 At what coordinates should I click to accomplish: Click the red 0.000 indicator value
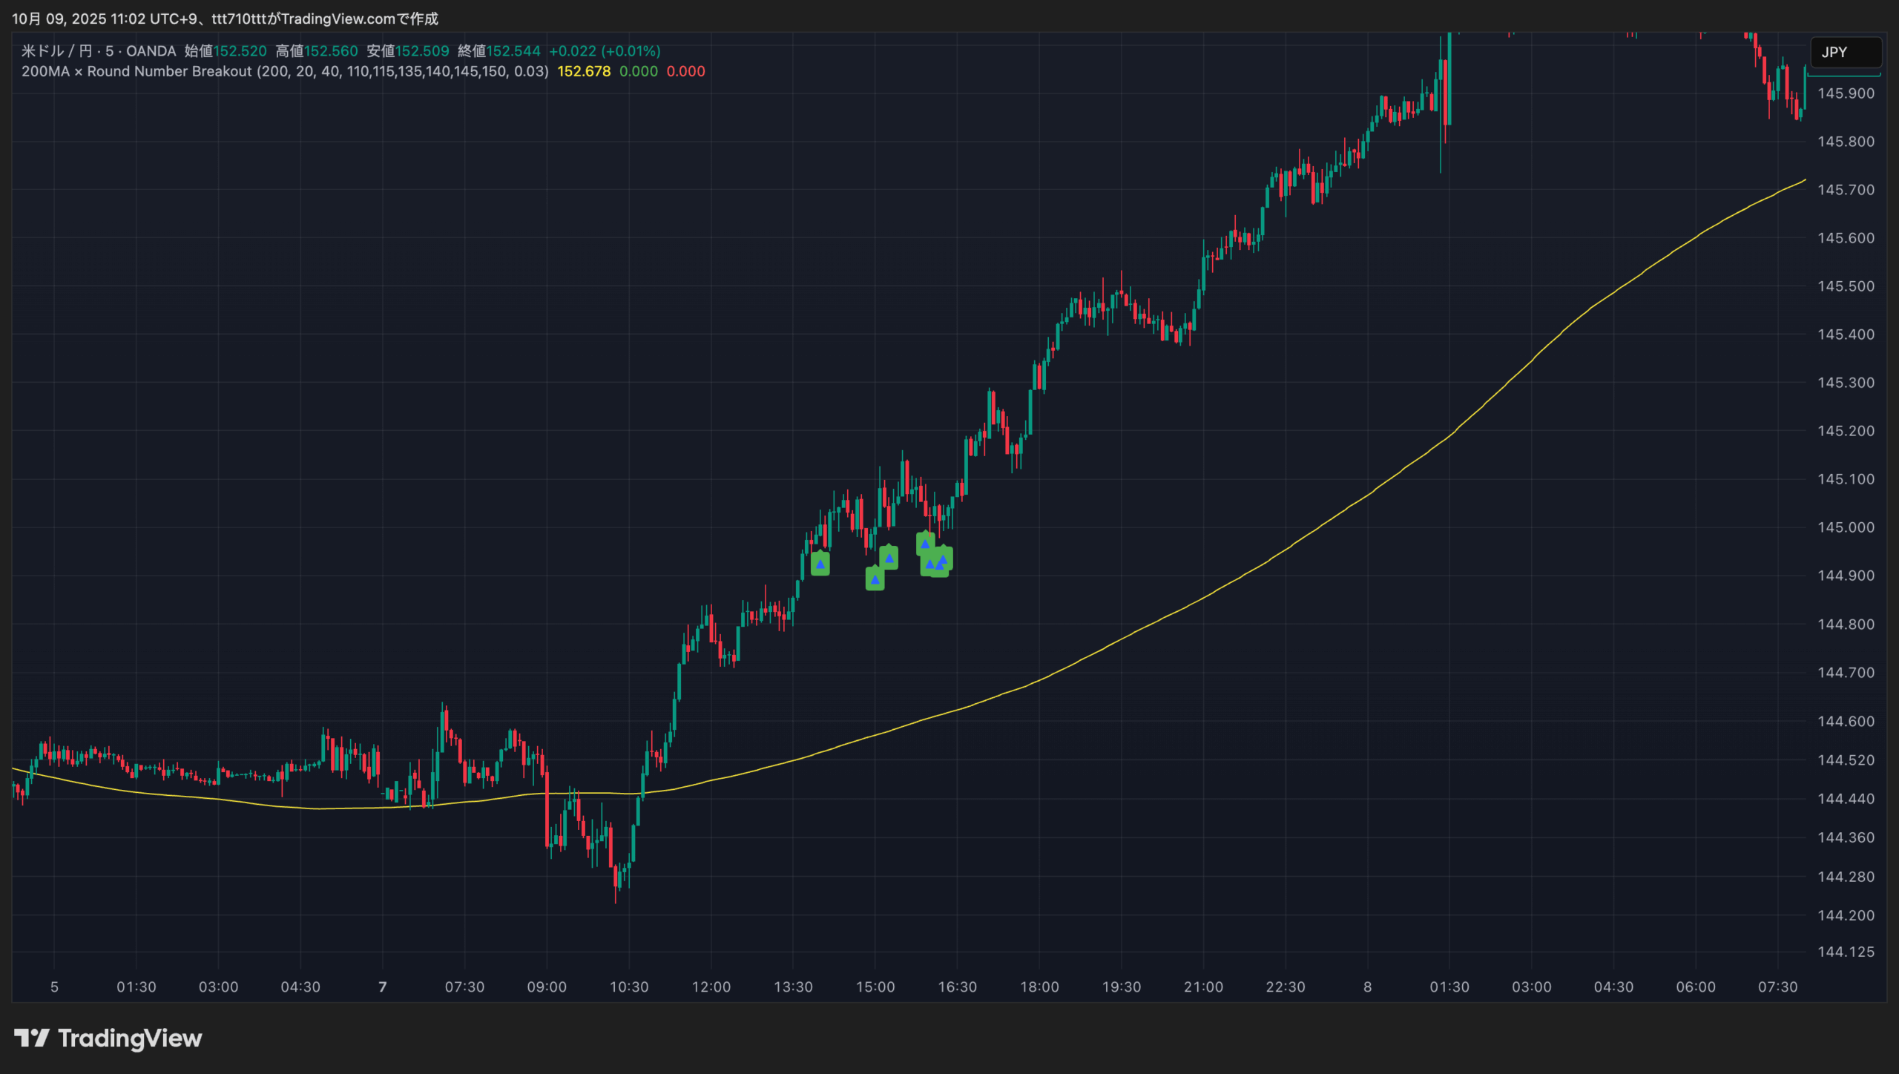point(685,72)
